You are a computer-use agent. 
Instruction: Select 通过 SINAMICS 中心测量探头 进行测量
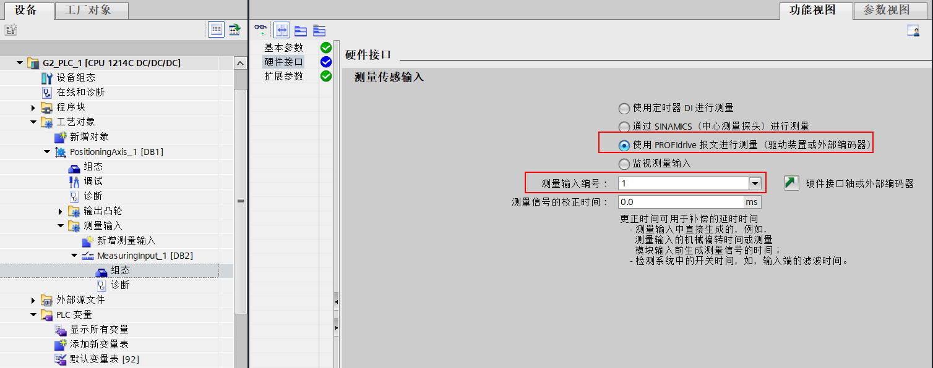[x=624, y=128]
